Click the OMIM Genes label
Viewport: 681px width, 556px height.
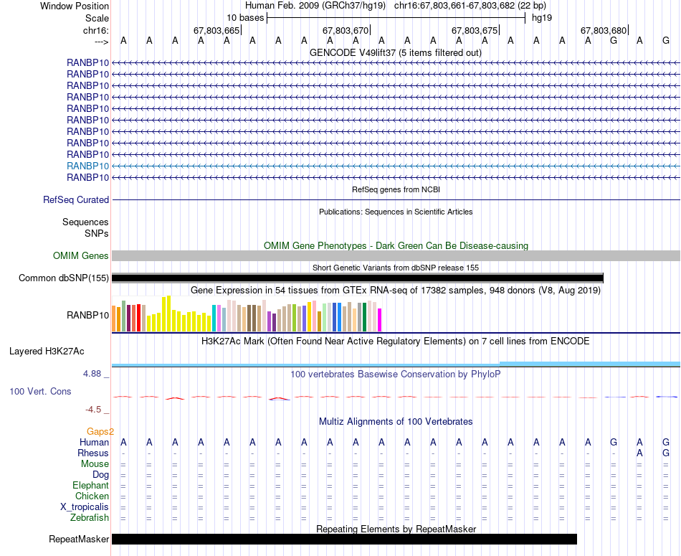click(x=80, y=255)
